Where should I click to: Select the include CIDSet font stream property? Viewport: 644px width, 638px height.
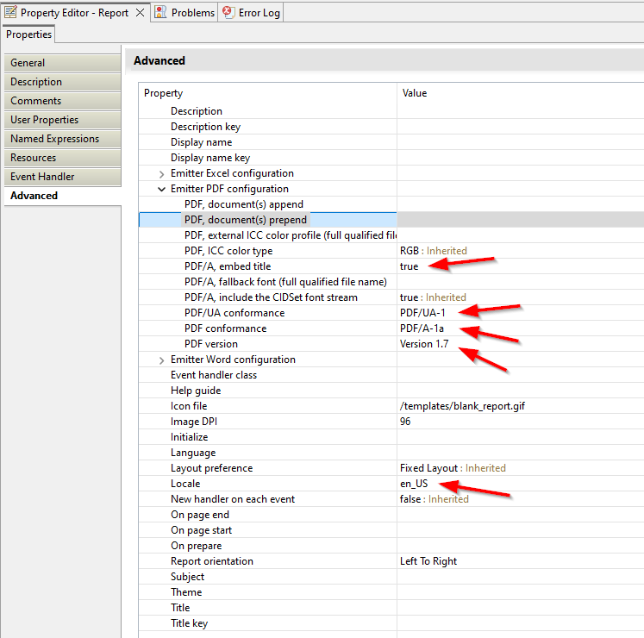pyautogui.click(x=271, y=297)
